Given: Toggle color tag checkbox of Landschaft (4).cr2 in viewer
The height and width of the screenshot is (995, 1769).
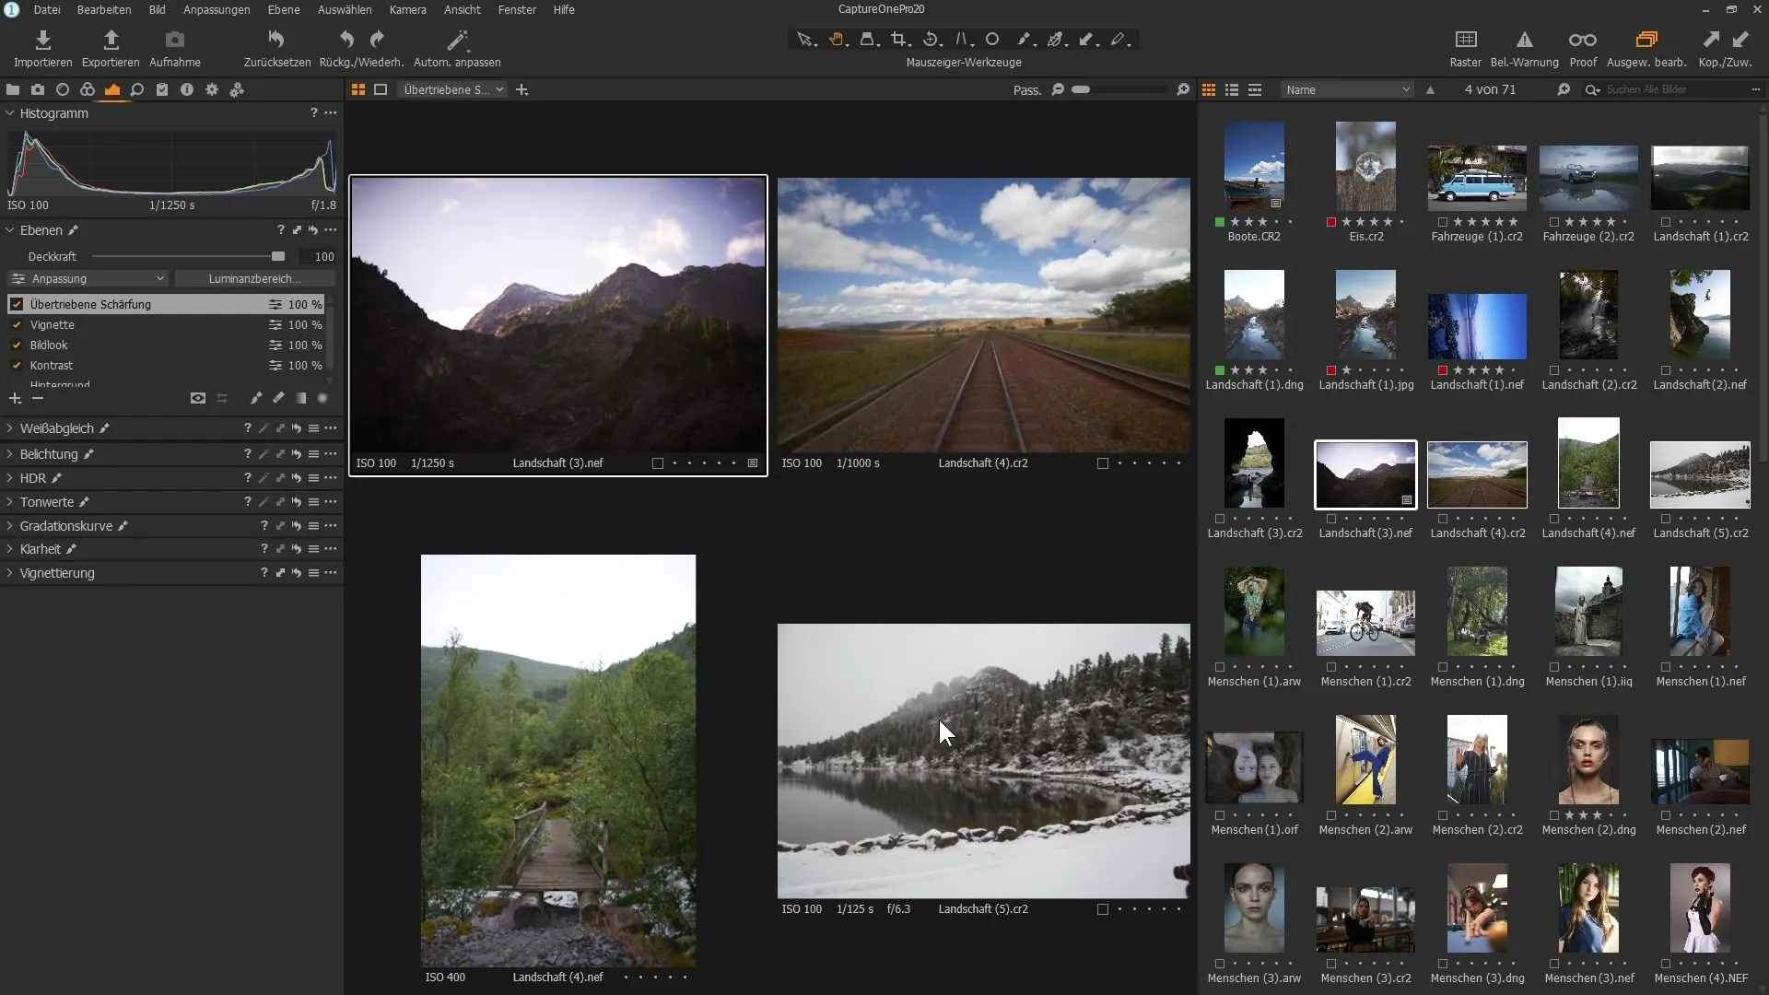Looking at the screenshot, I should click(1103, 463).
